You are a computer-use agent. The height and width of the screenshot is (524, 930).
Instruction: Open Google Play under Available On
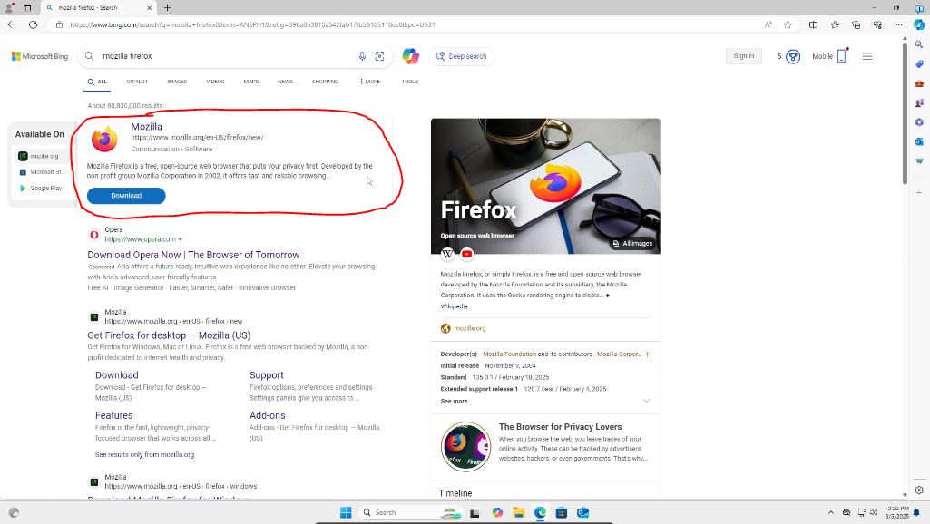[x=40, y=188]
